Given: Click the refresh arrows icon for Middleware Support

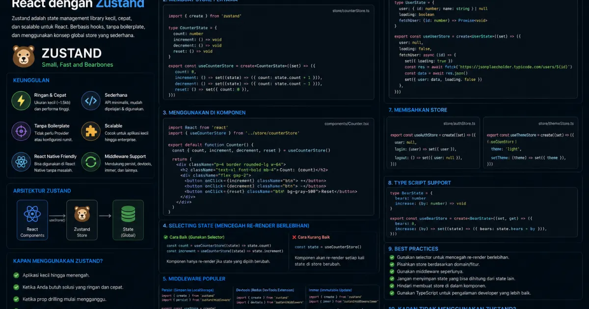Looking at the screenshot, I should tap(91, 162).
